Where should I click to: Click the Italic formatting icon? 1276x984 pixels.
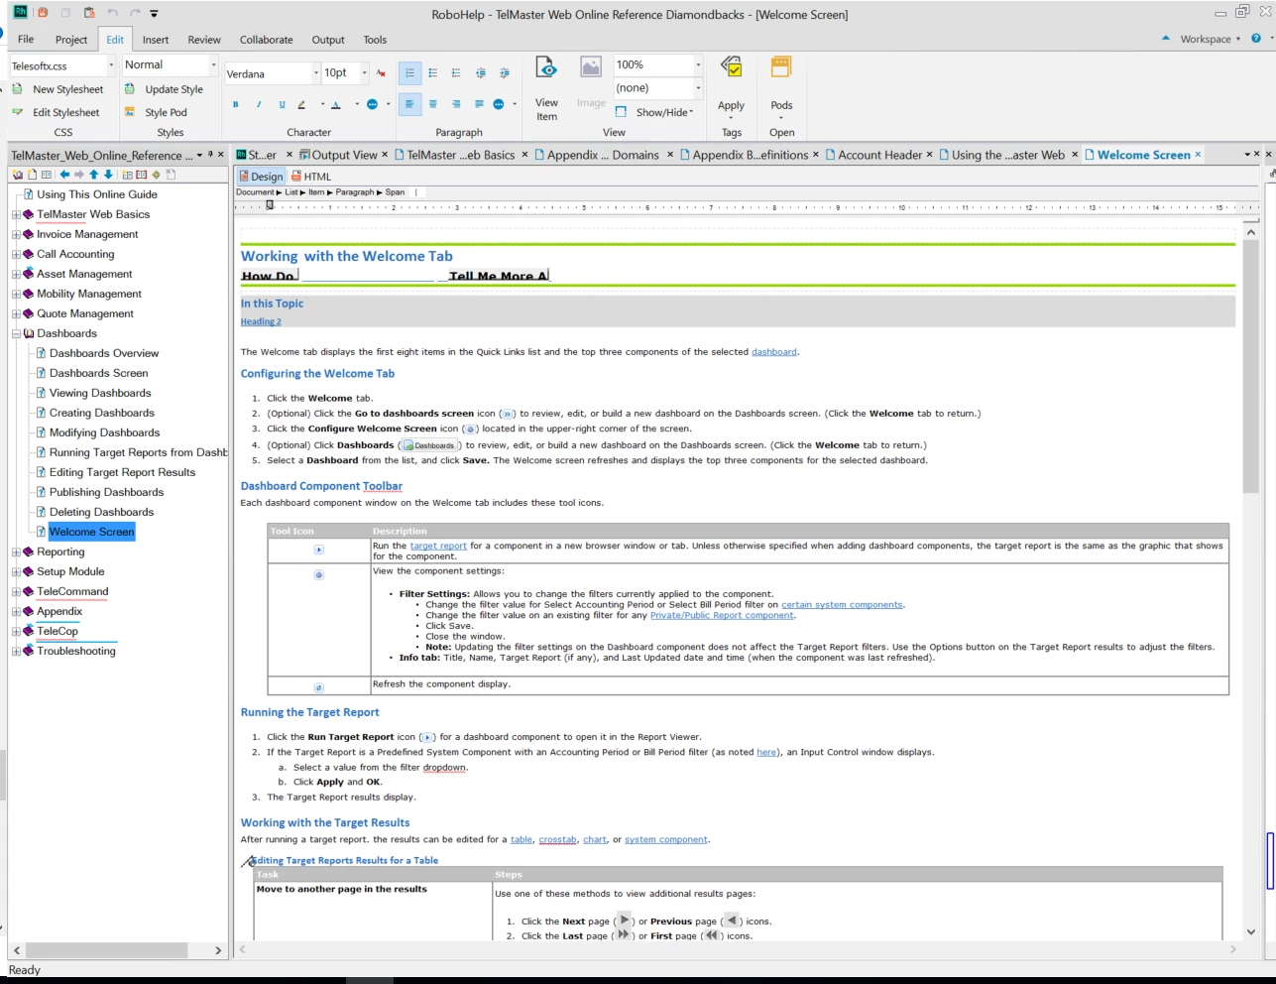[x=259, y=104]
